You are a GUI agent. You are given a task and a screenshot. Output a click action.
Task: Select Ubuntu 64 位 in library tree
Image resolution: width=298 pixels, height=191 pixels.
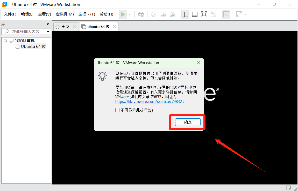[x=33, y=47]
